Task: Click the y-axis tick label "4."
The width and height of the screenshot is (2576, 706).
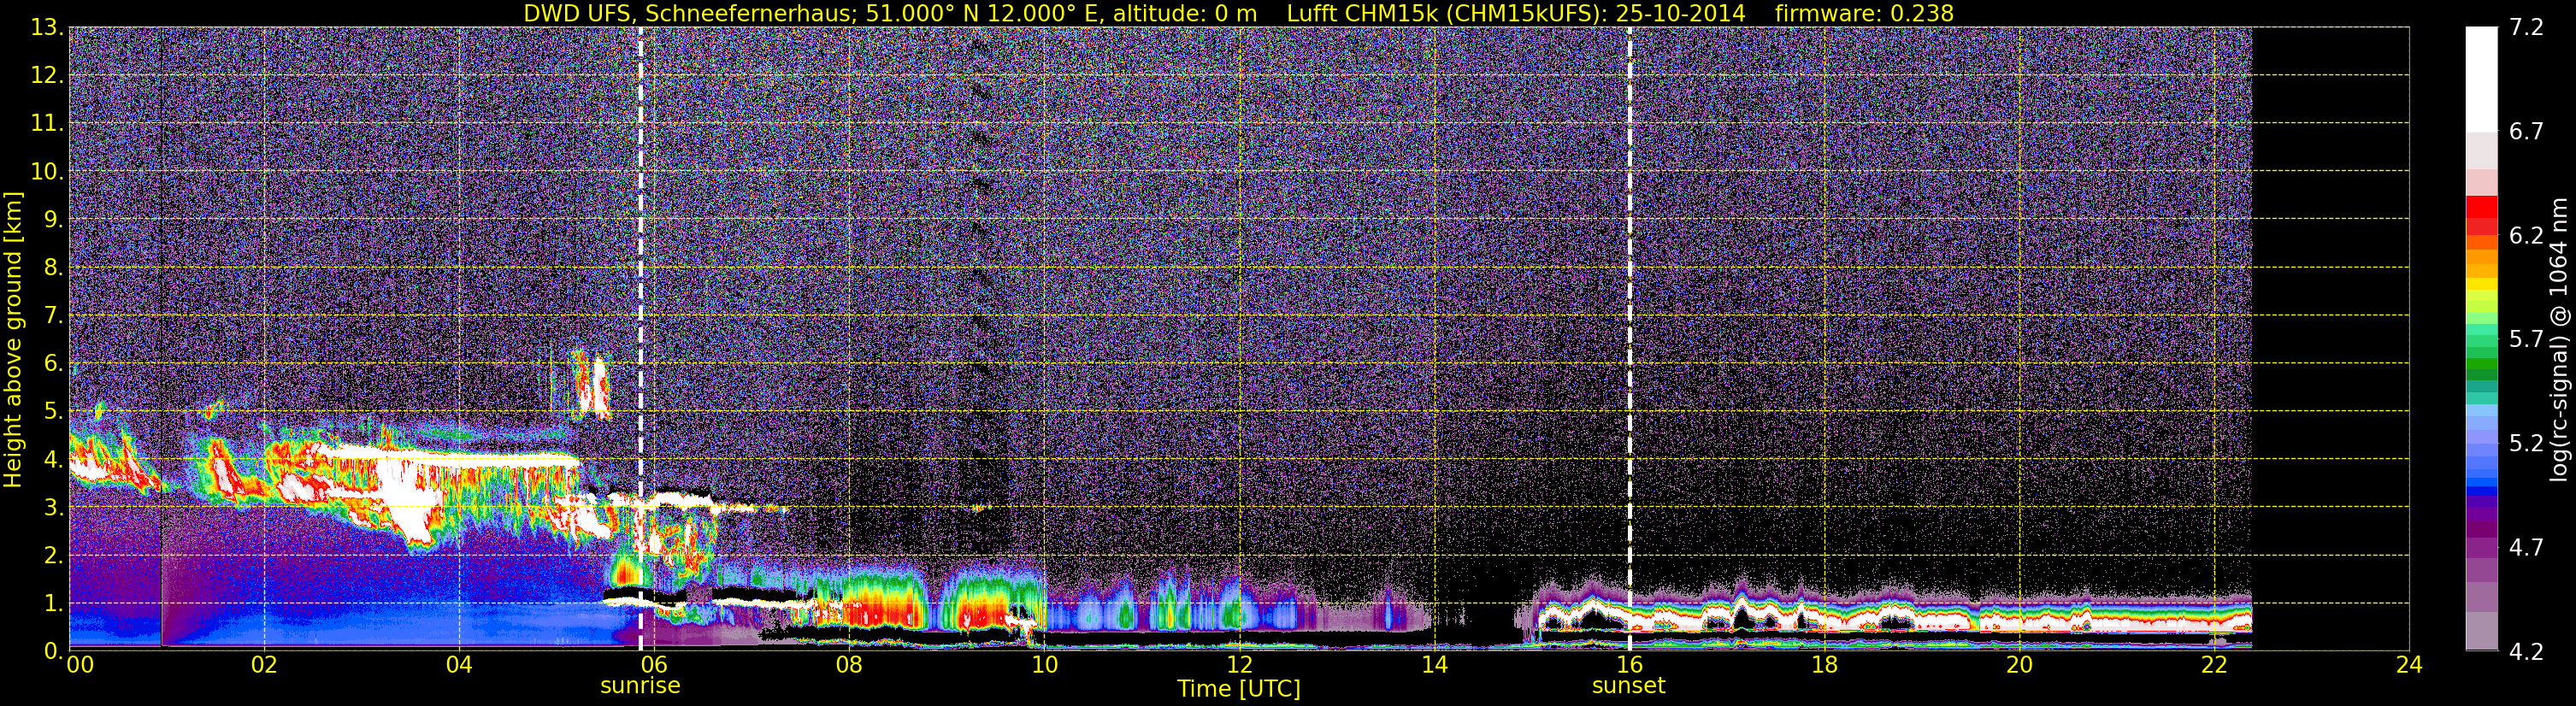Action: point(53,459)
